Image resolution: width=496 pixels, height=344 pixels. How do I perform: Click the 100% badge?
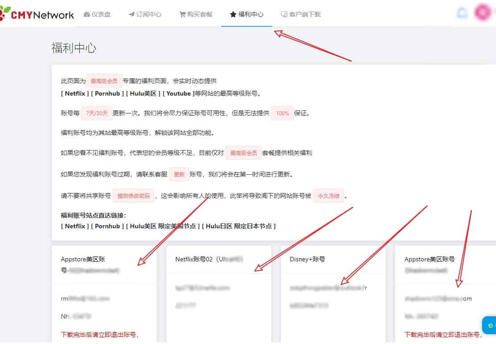point(282,113)
